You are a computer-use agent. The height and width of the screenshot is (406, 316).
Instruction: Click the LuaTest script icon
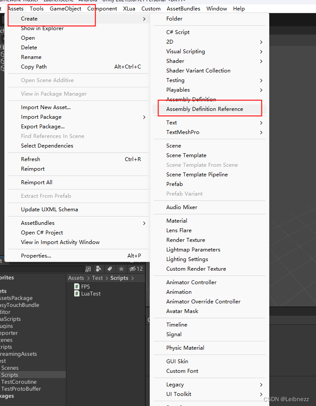(x=77, y=293)
